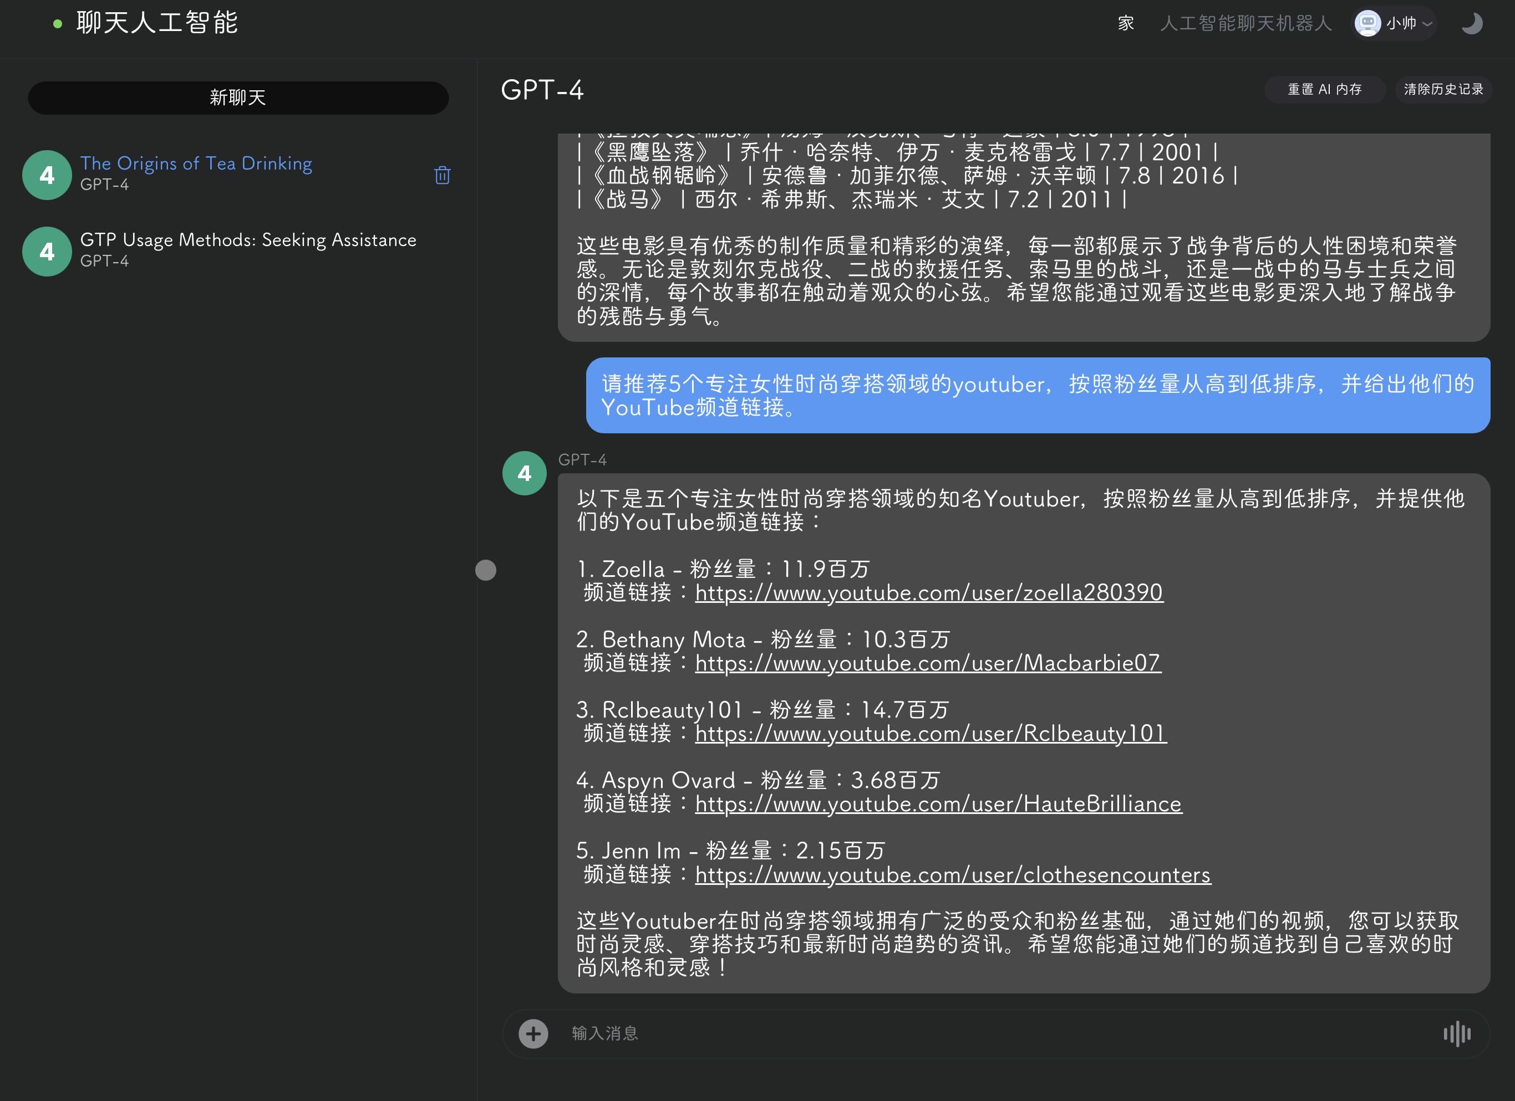Open 人工智能聊天机器人 nav item
The image size is (1515, 1101).
tap(1246, 24)
